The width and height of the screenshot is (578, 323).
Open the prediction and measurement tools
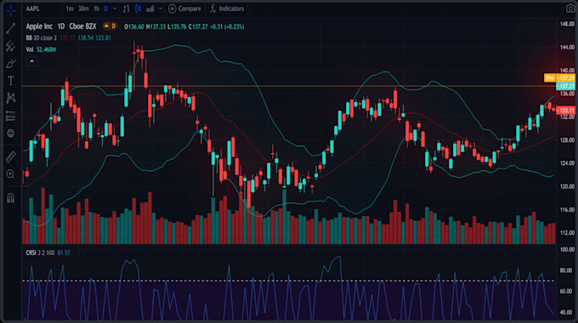11,116
